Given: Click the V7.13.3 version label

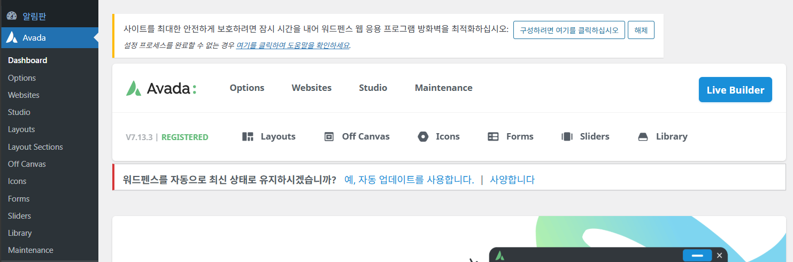Looking at the screenshot, I should pos(140,137).
